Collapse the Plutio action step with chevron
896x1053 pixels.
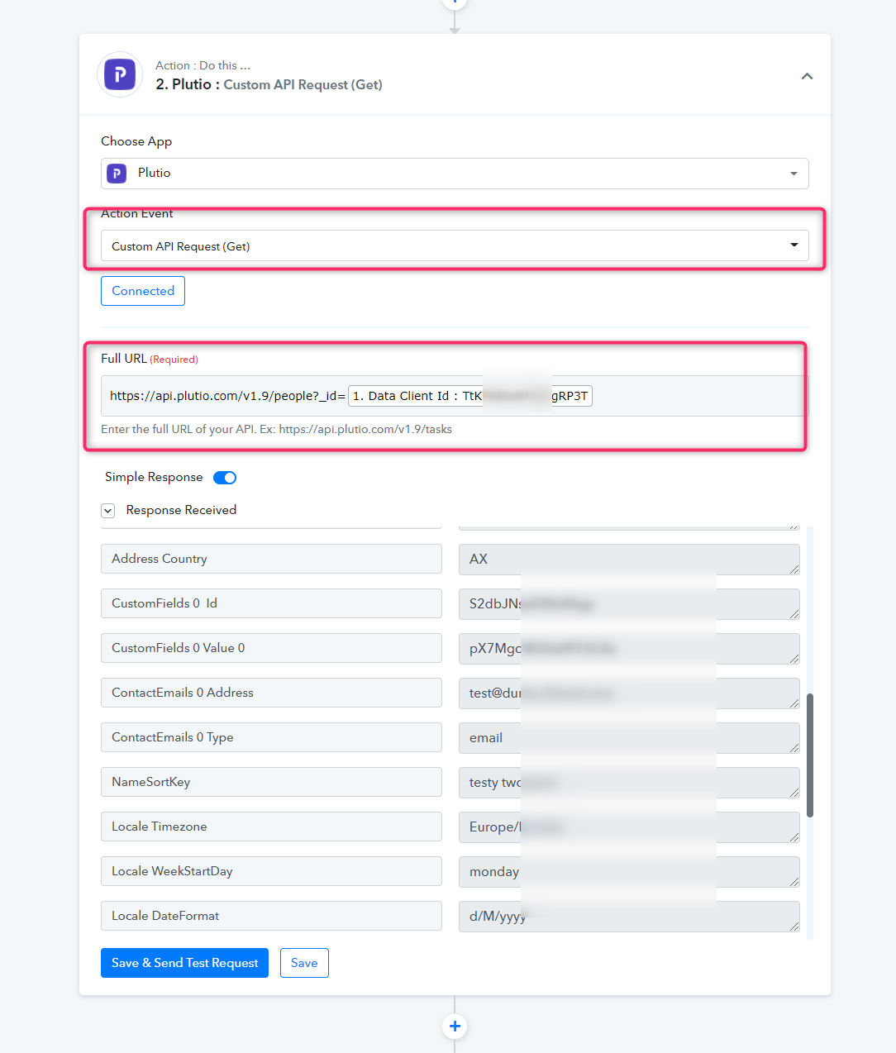pos(807,76)
